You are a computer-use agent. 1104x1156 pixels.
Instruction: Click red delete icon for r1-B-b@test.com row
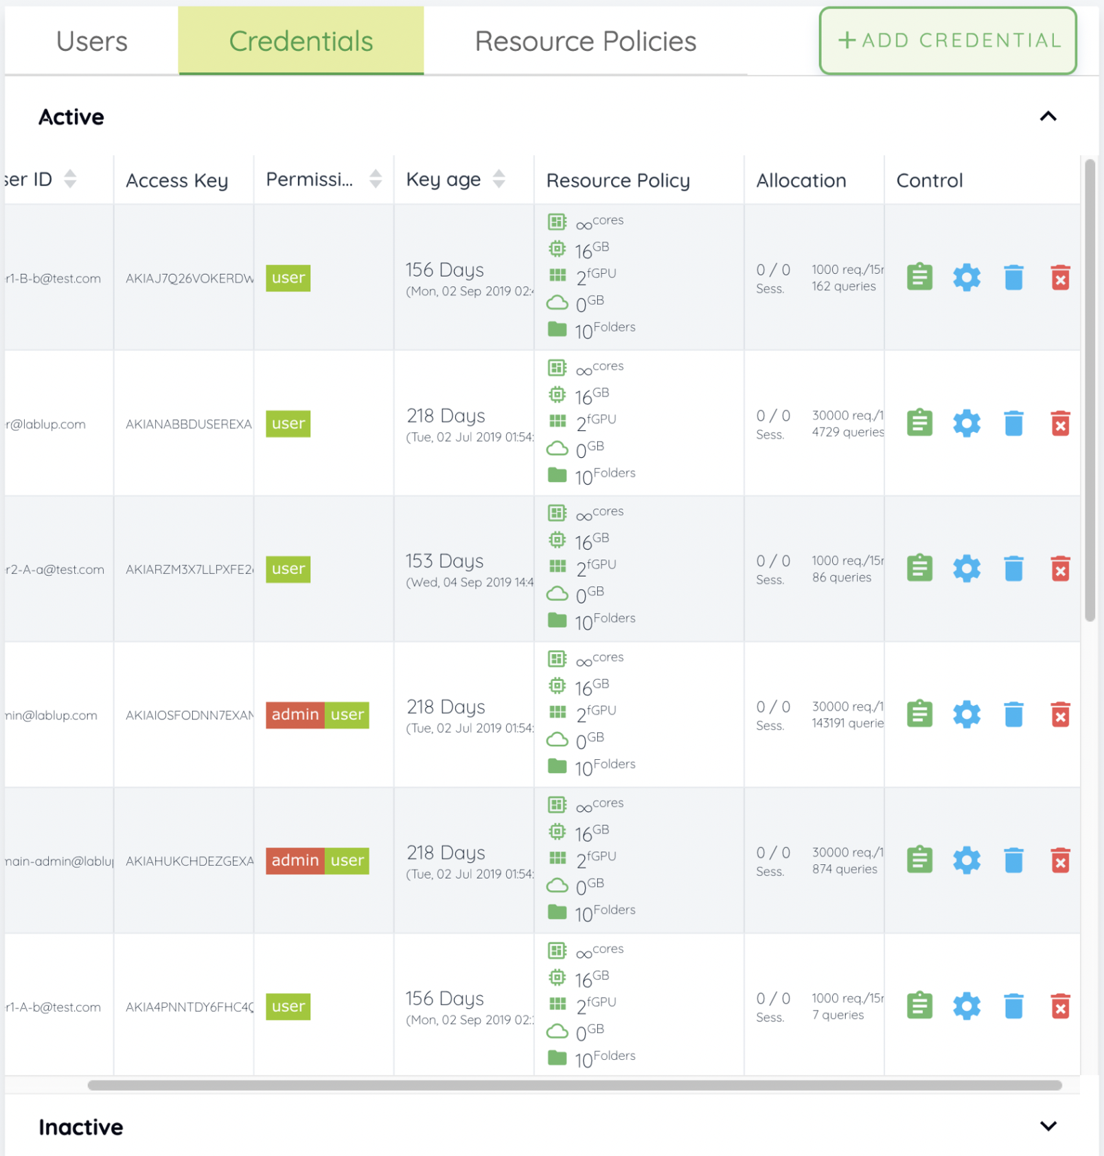click(x=1060, y=277)
